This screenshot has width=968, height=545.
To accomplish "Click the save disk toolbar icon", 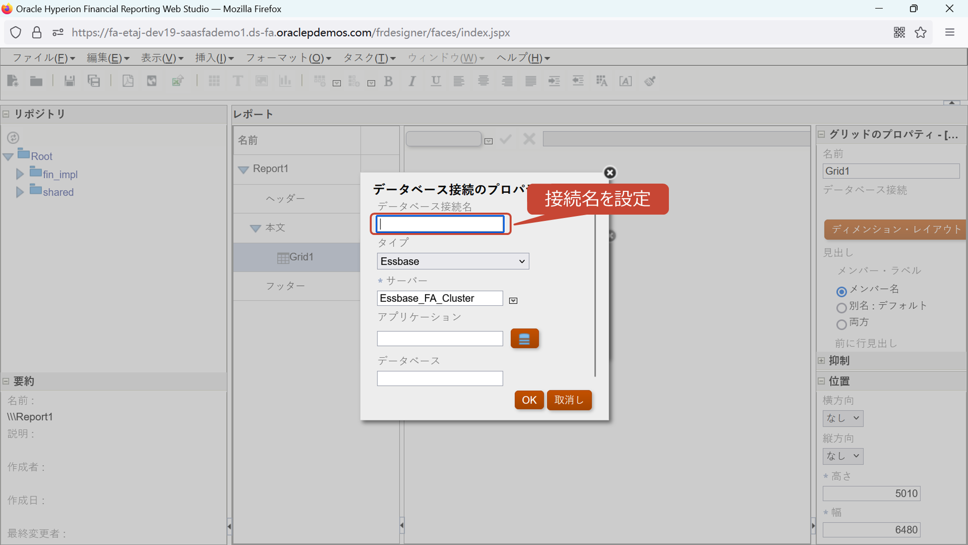I will pyautogui.click(x=70, y=81).
